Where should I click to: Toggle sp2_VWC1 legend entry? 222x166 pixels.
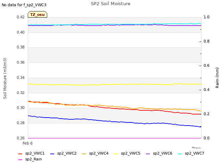[32, 154]
